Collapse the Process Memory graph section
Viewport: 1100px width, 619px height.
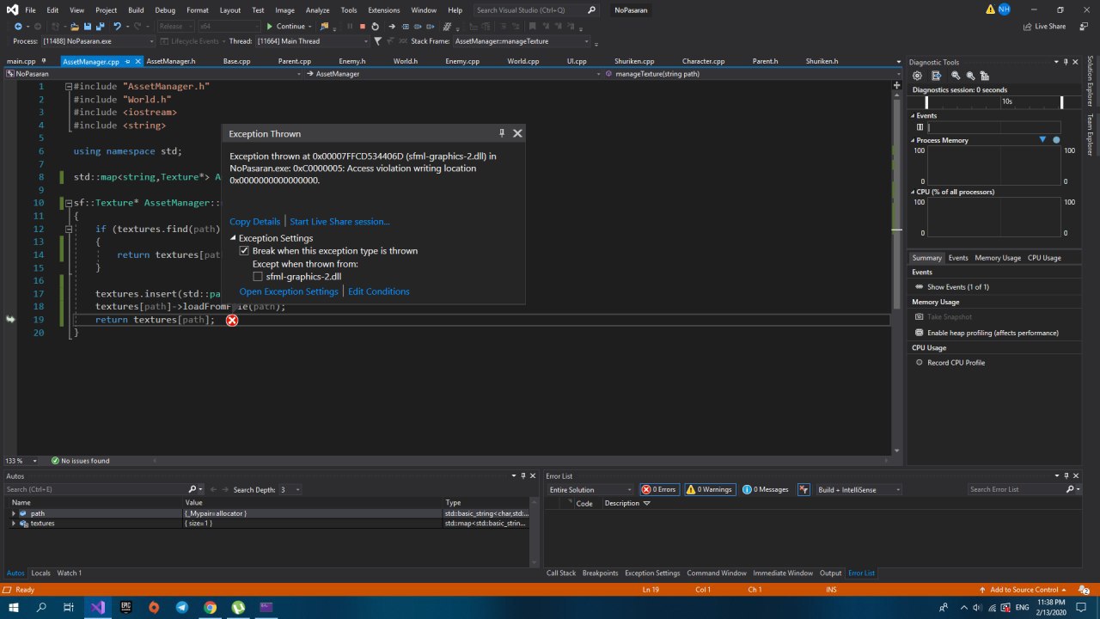(x=914, y=140)
